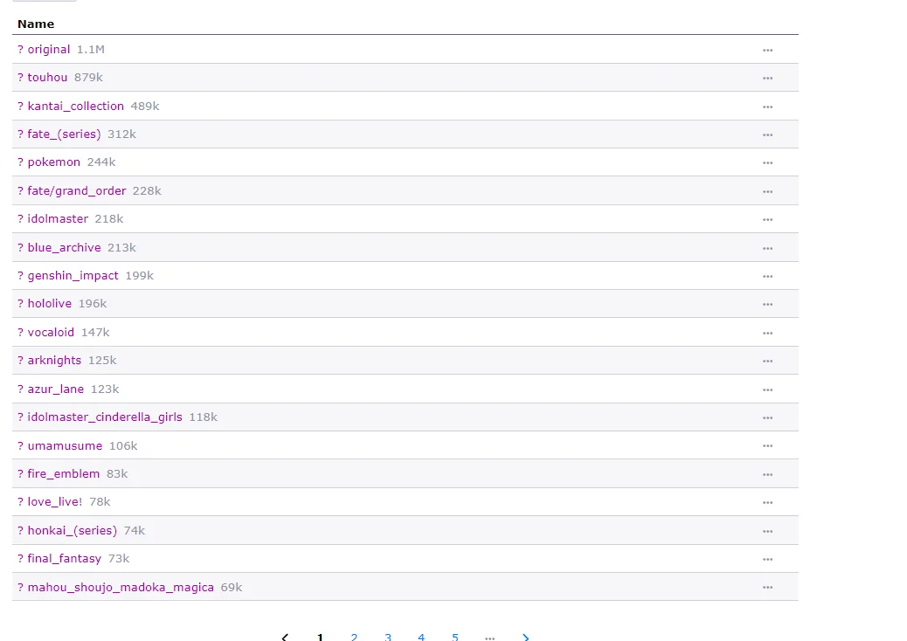The image size is (907, 641).
Task: Open the azur_lane tag link
Action: 56,389
